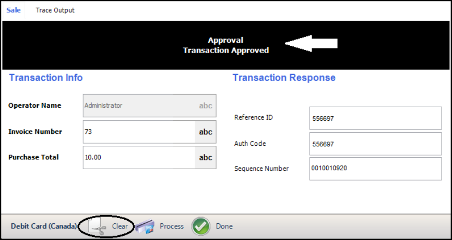Select the Reference ID field
This screenshot has height=240, width=452.
pos(376,118)
